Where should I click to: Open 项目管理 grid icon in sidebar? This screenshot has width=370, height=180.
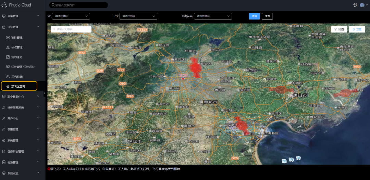8,38
